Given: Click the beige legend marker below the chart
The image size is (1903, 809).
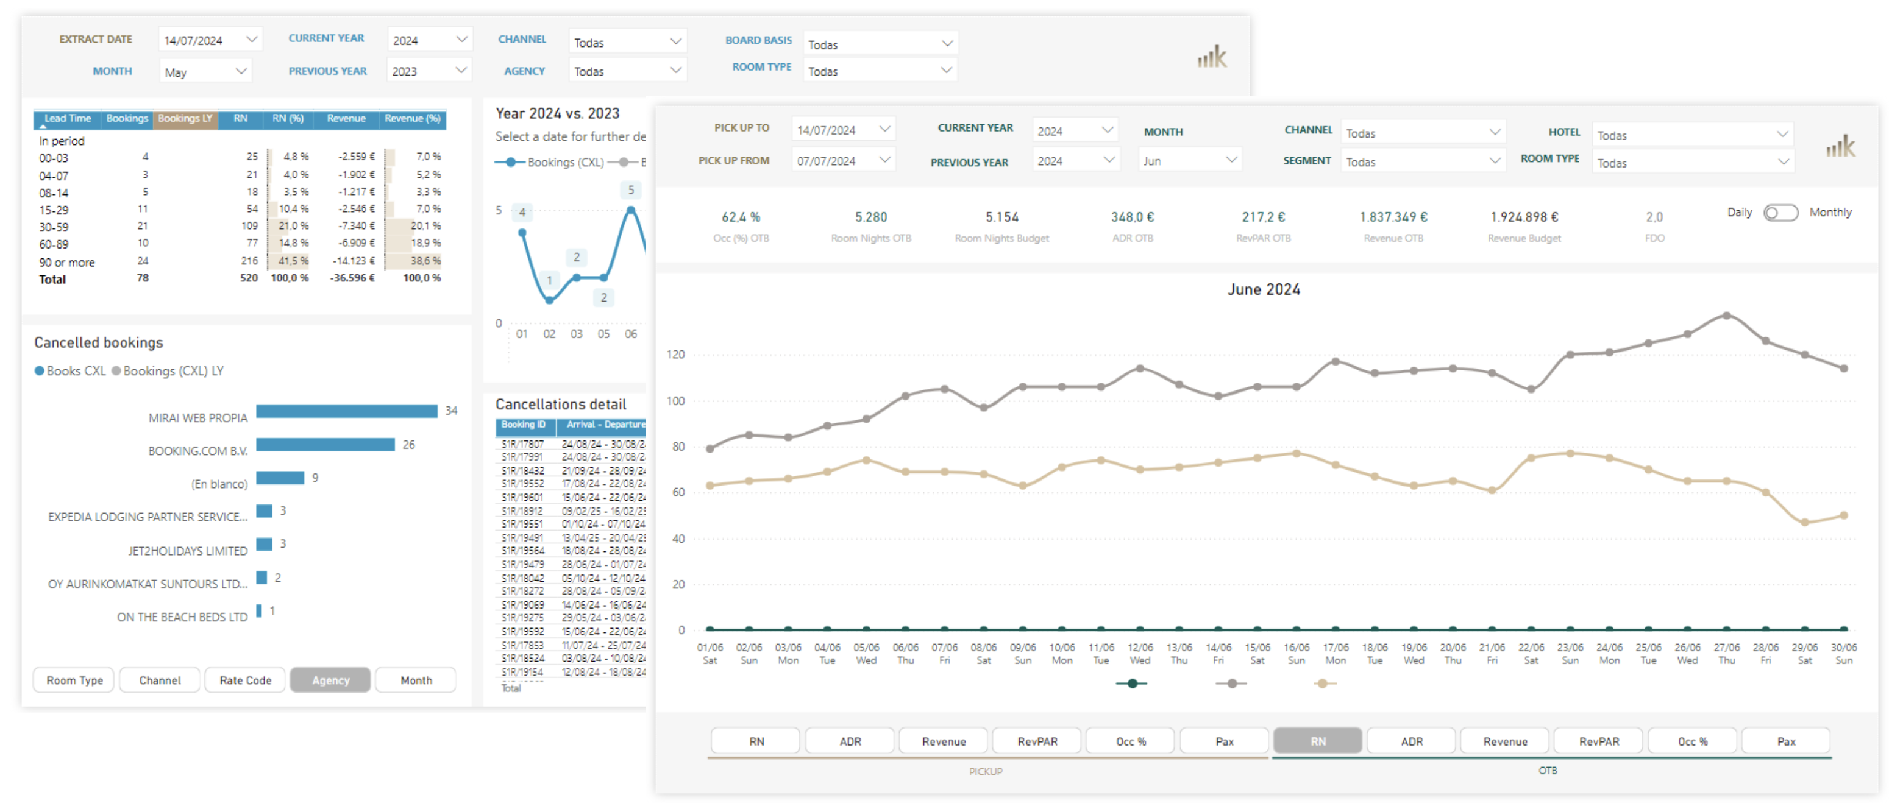Looking at the screenshot, I should pyautogui.click(x=1323, y=684).
